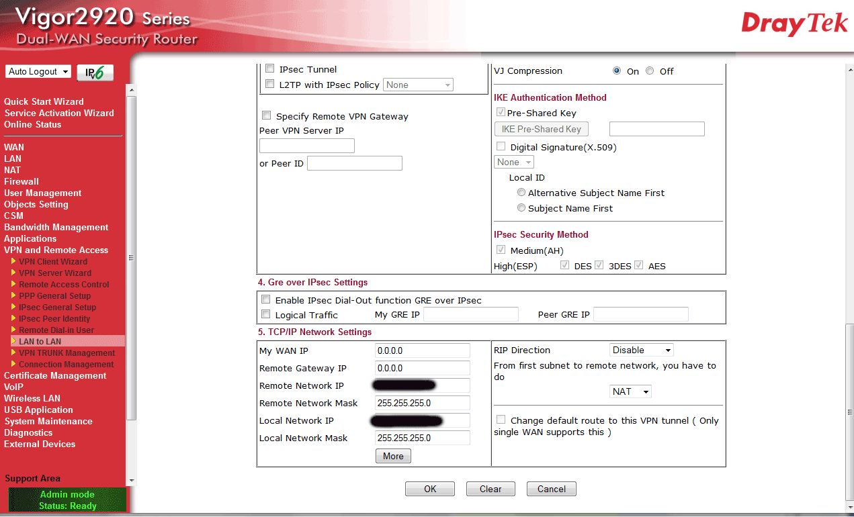Open the Certificate Management menu
Image resolution: width=854 pixels, height=517 pixels.
(x=55, y=375)
